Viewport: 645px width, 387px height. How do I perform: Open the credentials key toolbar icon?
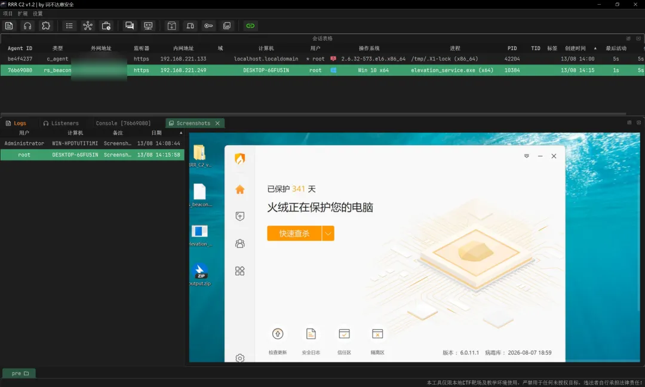click(x=208, y=26)
